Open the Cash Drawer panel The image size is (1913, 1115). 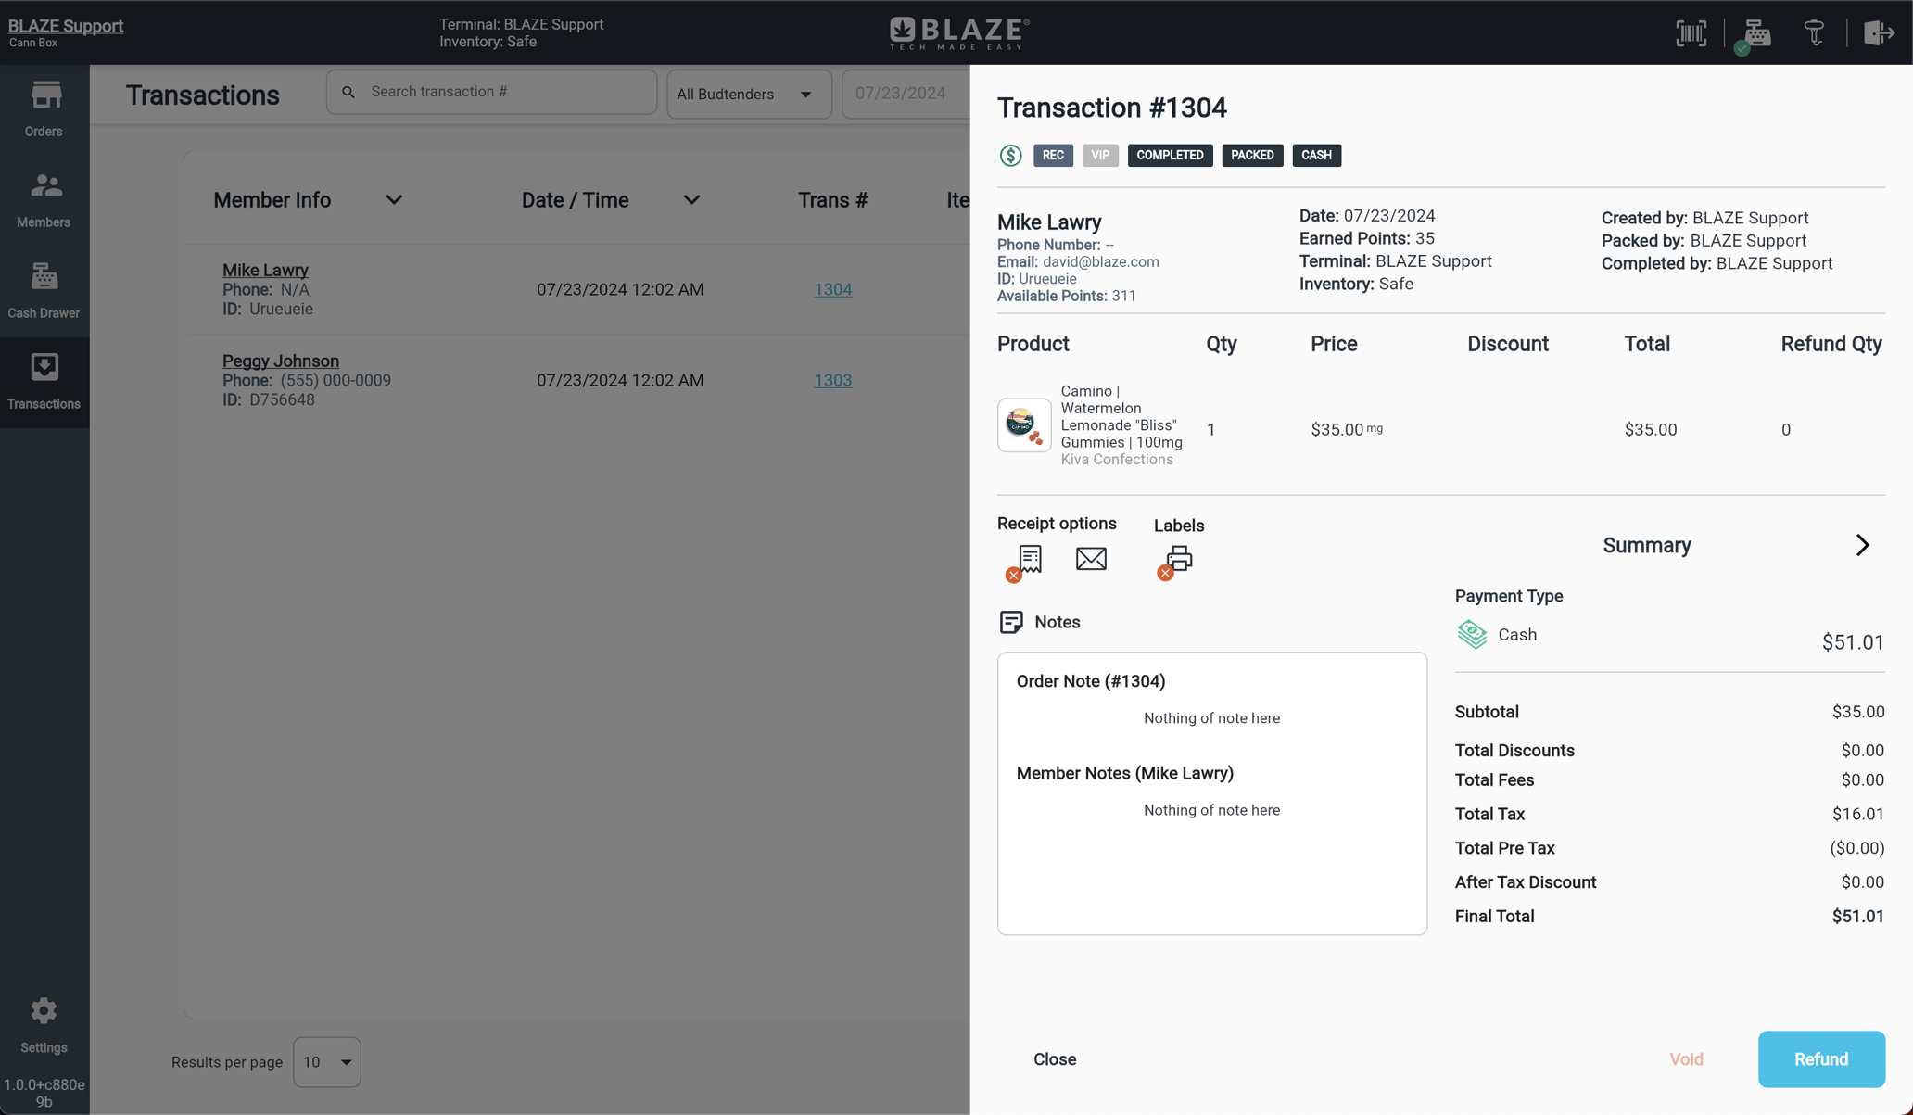pos(44,287)
